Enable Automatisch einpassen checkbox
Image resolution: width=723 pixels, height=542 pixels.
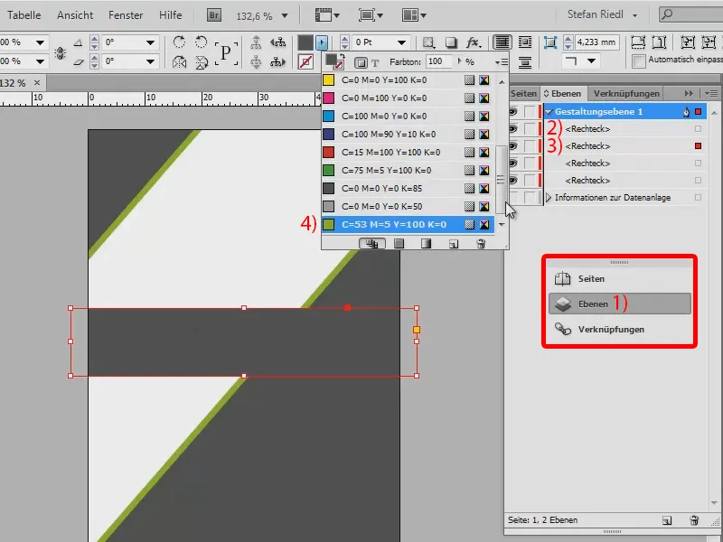(639, 61)
